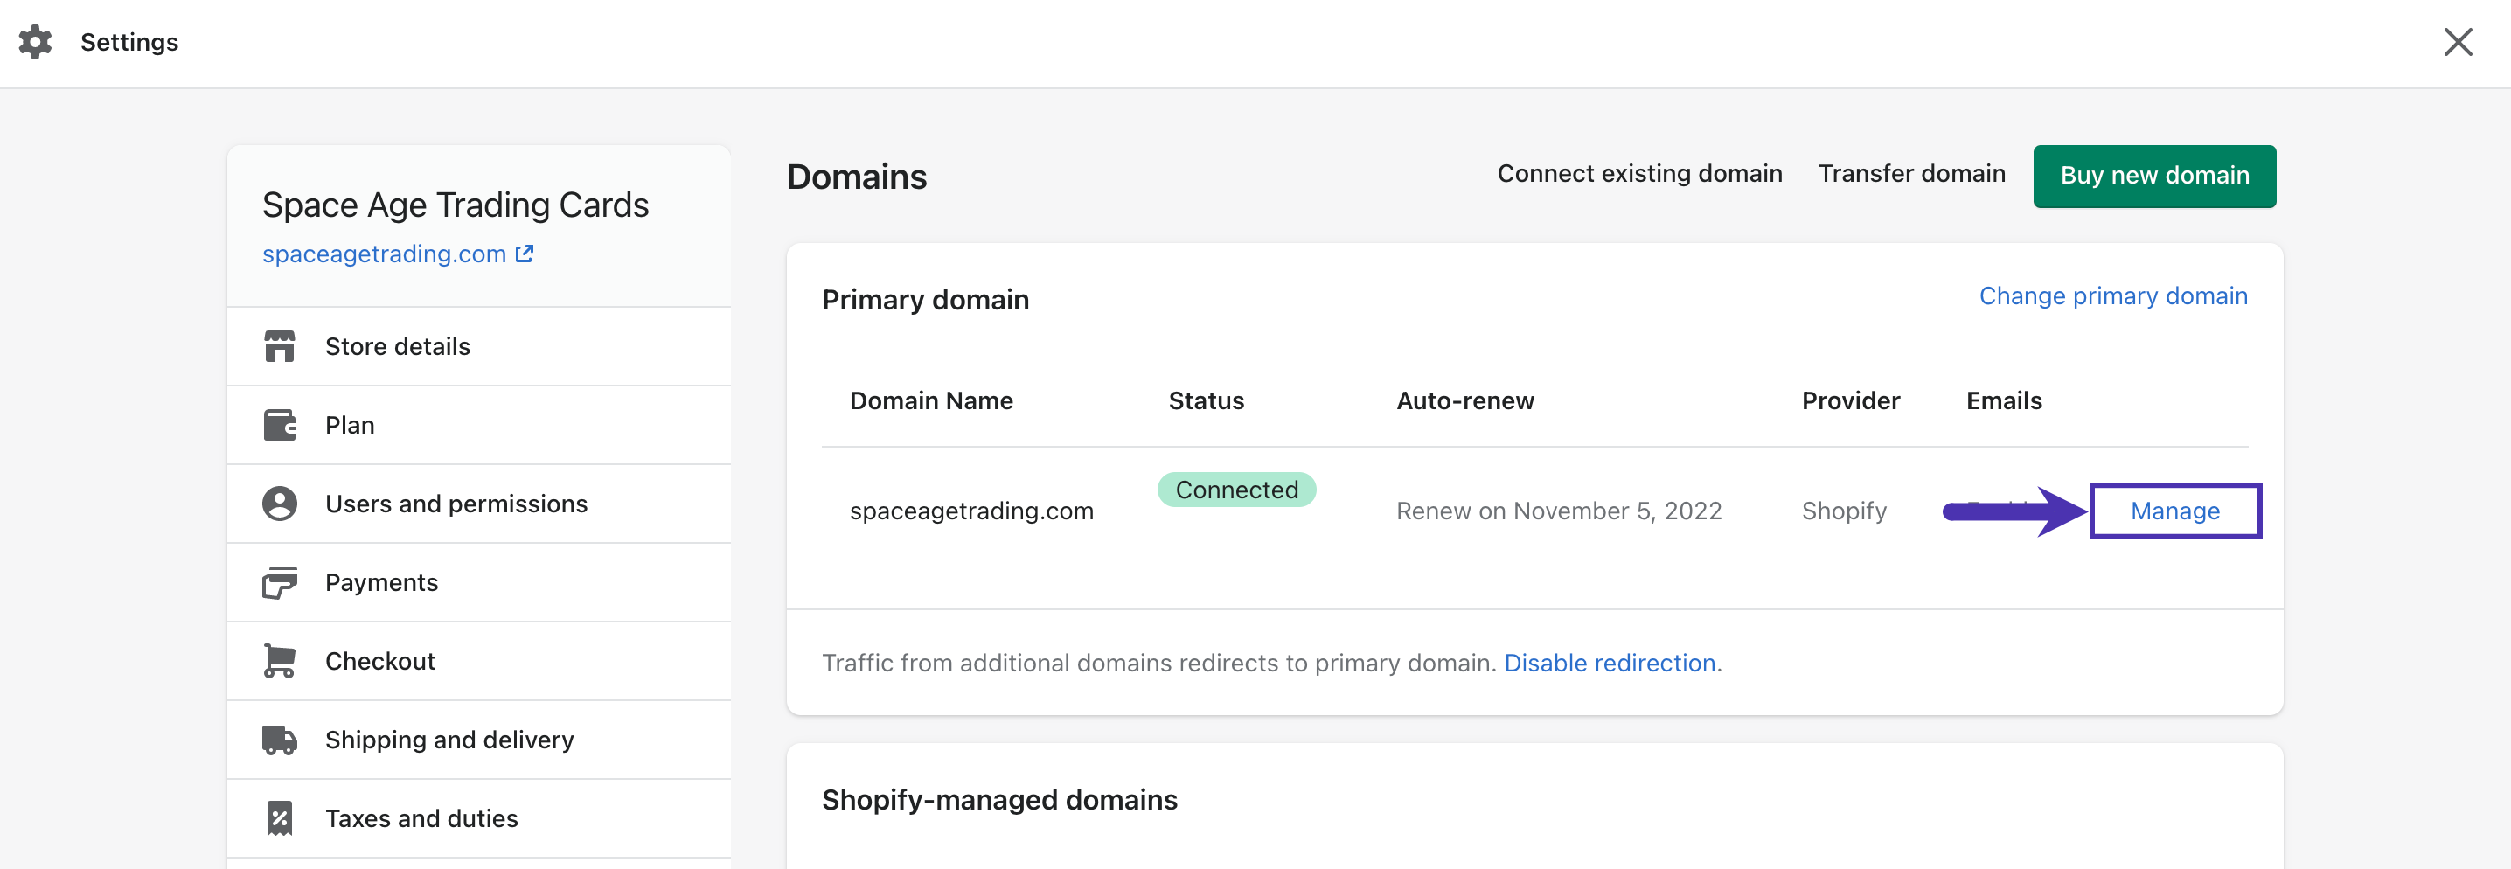Click the Disable redirection link
This screenshot has height=869, width=2511.
pos(1610,663)
